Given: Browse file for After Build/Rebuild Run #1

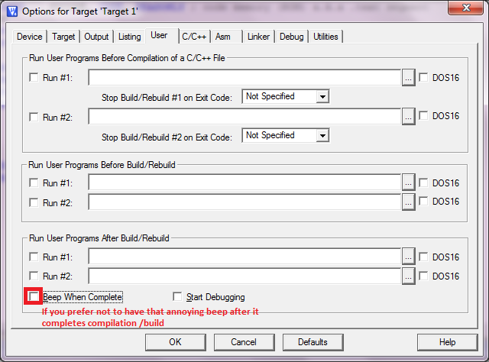Looking at the screenshot, I should [x=409, y=257].
